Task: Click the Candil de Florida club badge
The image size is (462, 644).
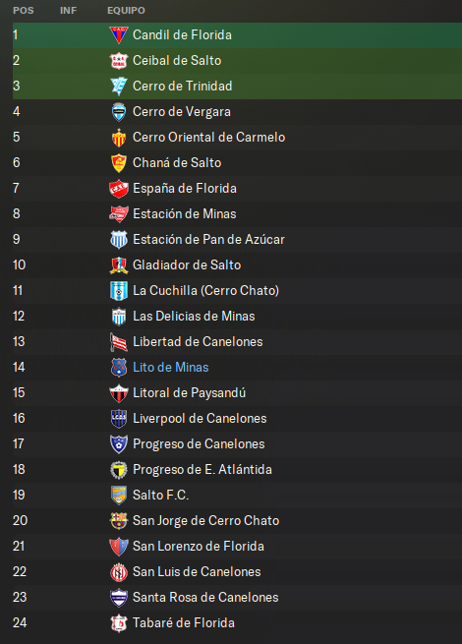Action: coord(119,35)
